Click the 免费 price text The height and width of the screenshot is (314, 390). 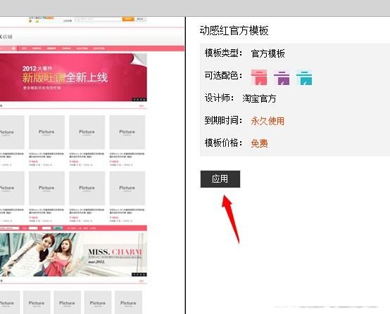pyautogui.click(x=260, y=143)
